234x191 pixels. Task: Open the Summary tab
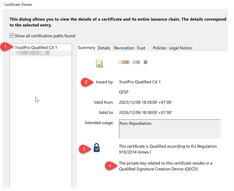tap(86, 48)
